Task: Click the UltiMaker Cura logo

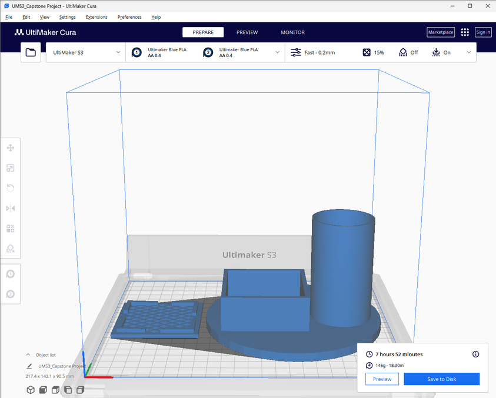Action: 45,32
